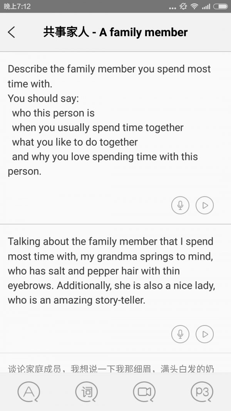Tap the line 'who this person is'
231x411 pixels.
pyautogui.click(x=53, y=113)
